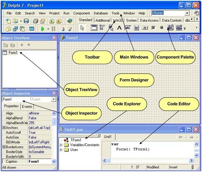
Task: Switch to Additional palette tab
Action: tap(103, 20)
